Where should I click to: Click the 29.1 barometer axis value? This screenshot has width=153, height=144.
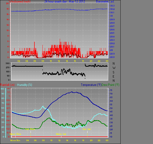click(112, 47)
